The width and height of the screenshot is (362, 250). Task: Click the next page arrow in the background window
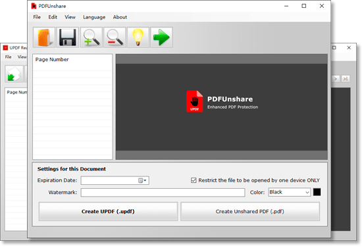point(336,79)
